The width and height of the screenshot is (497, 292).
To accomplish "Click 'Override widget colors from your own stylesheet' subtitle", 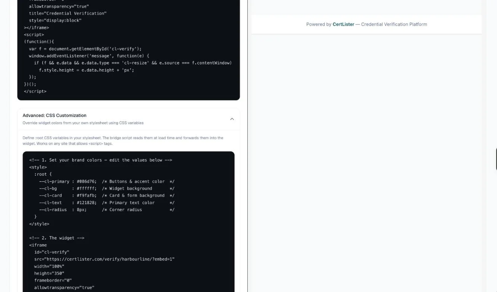I will (83, 123).
